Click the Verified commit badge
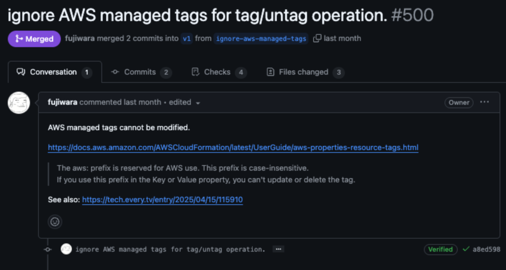This screenshot has width=506, height=270. [x=440, y=249]
